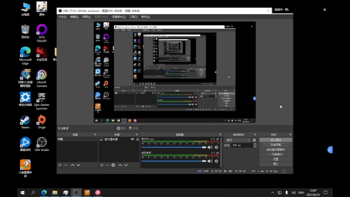The width and height of the screenshot is (350, 197).
Task: Open the Microsoft Edge desktop shortcut
Action: click(x=25, y=56)
